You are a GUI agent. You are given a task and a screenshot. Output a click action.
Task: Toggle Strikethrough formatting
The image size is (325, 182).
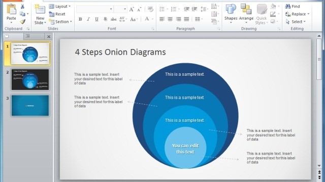click(x=113, y=19)
